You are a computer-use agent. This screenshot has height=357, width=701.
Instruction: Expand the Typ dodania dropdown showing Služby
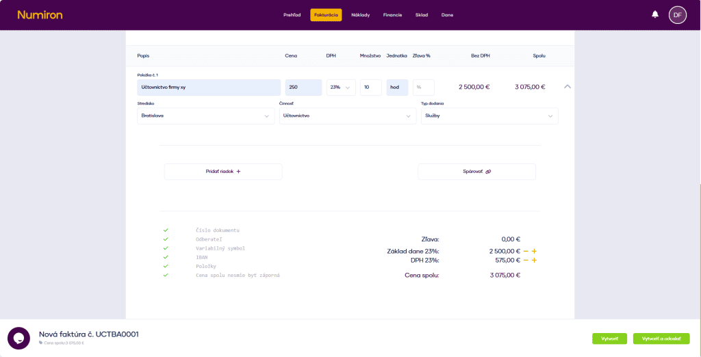click(x=489, y=116)
